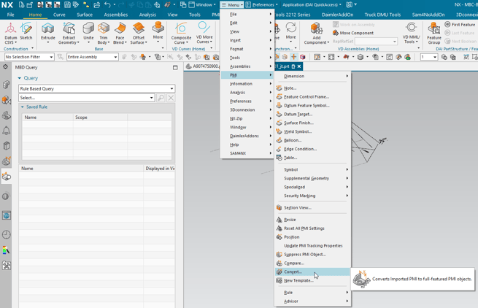Click the Add Component icon
The width and height of the screenshot is (478, 308).
click(x=316, y=30)
